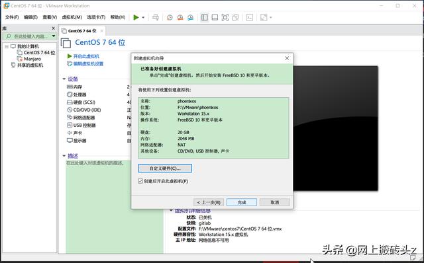424x263 pixels.
Task: Click the CD/DVD (IDE) device row
Action: pos(83,110)
